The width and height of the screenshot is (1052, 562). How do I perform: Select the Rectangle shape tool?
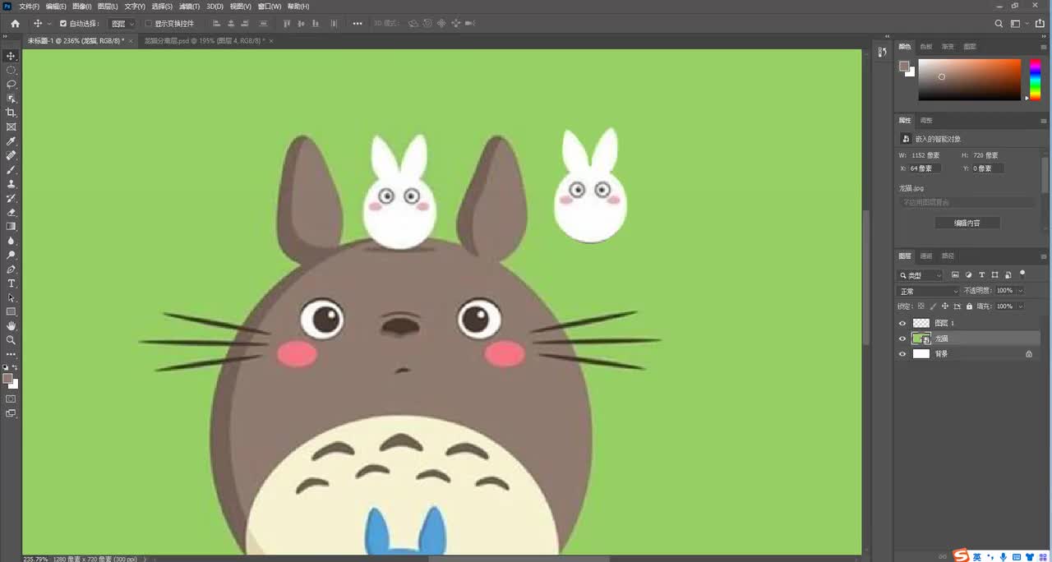[x=11, y=311]
